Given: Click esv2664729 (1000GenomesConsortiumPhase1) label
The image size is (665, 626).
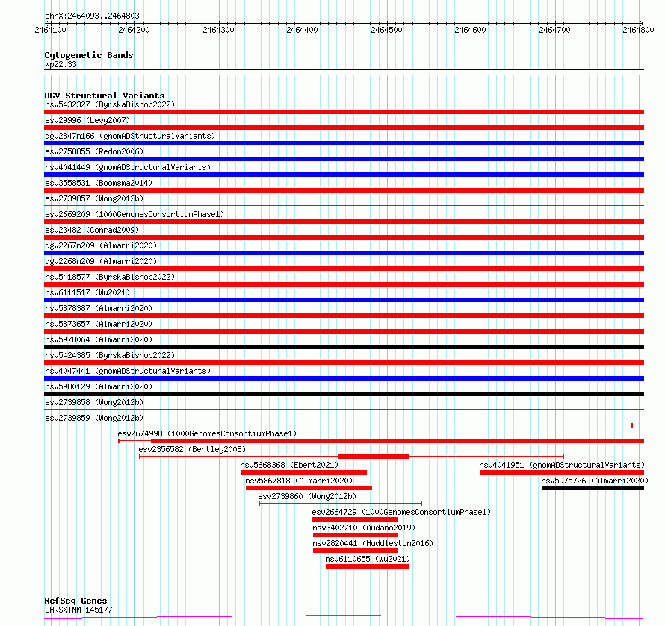Looking at the screenshot, I should coord(401,512).
